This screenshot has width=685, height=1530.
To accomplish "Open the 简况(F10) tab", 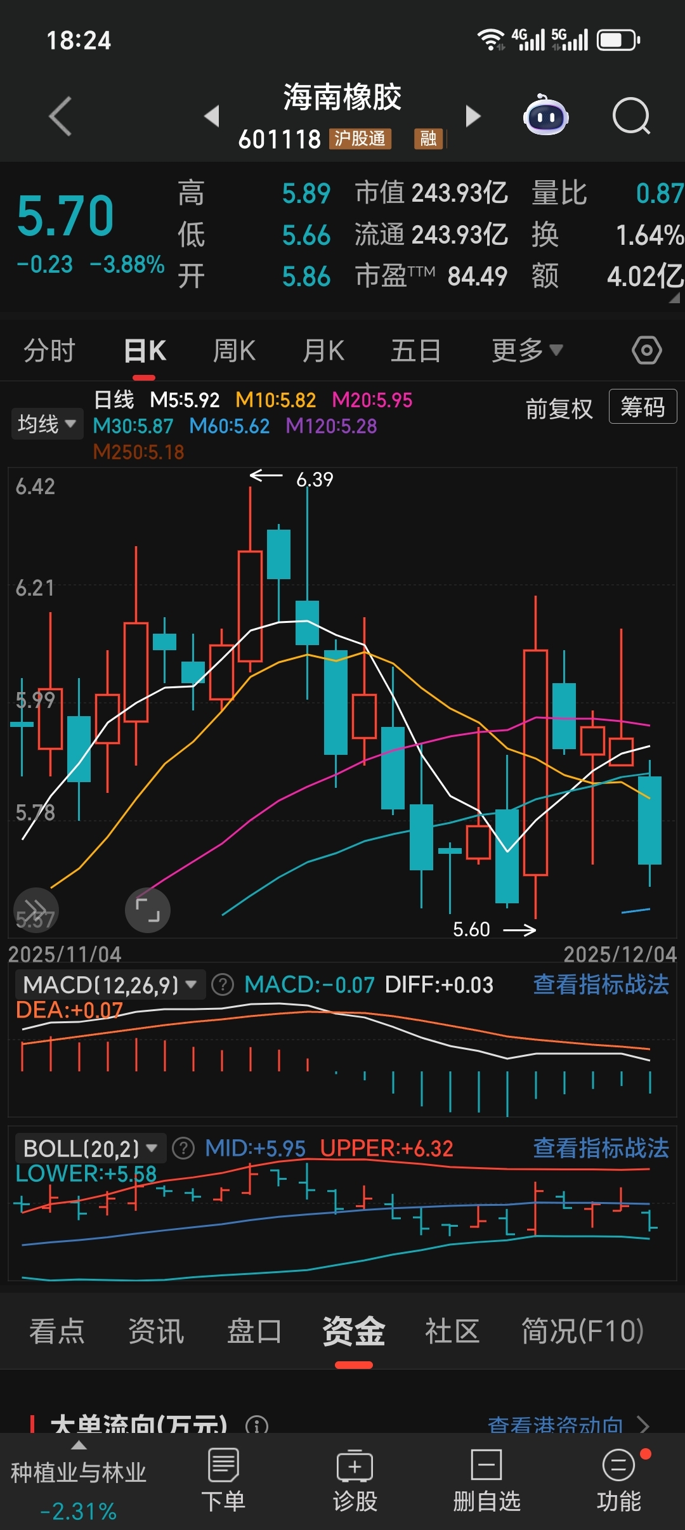I will 582,1331.
